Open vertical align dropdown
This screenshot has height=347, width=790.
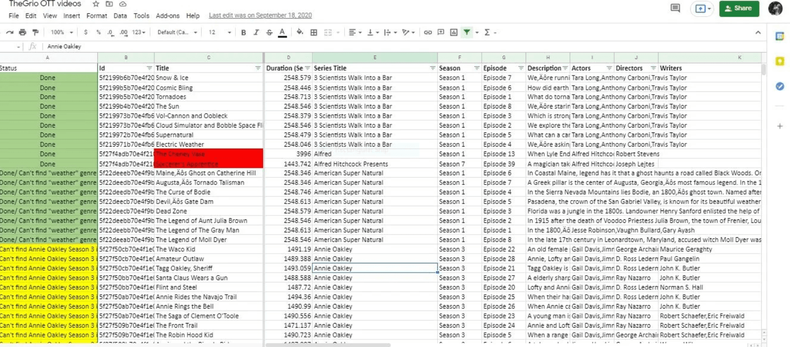point(373,33)
